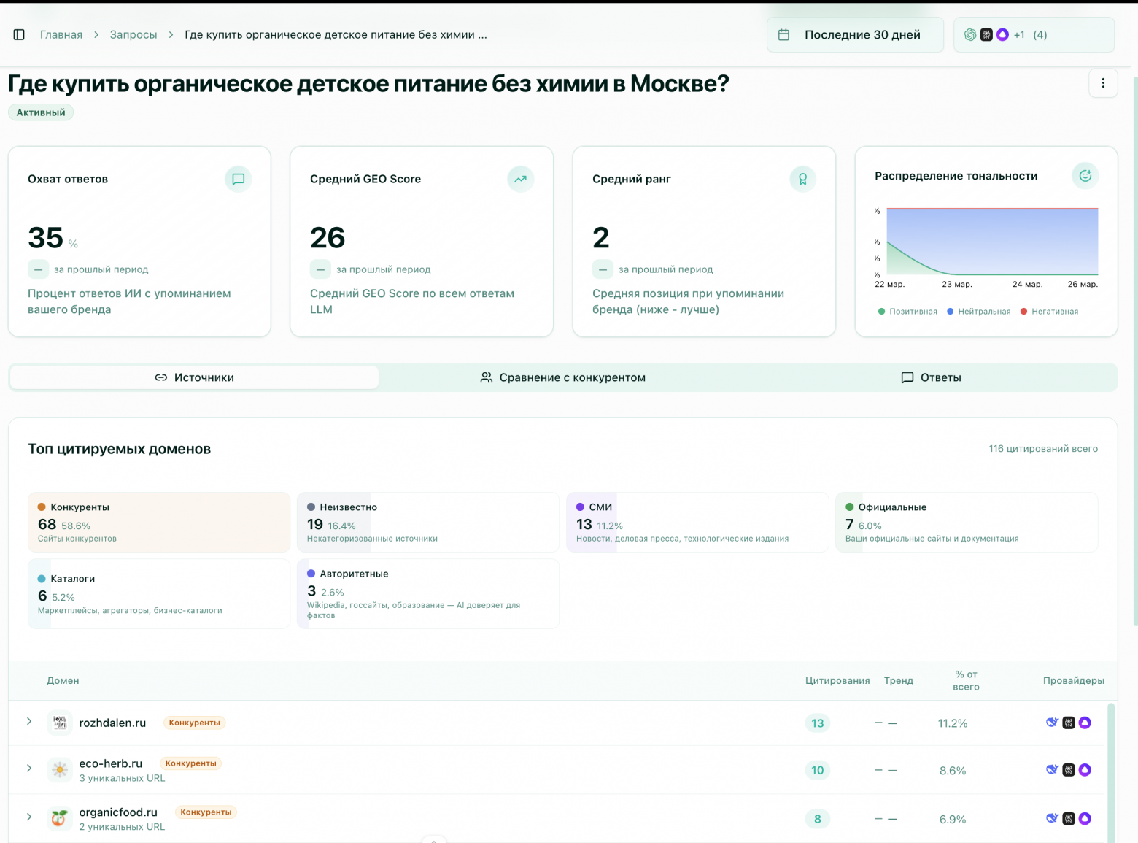Image resolution: width=1138 pixels, height=843 pixels.
Task: Select the Yandex Alice provider icon for rozhdalen.ru
Action: point(1085,723)
